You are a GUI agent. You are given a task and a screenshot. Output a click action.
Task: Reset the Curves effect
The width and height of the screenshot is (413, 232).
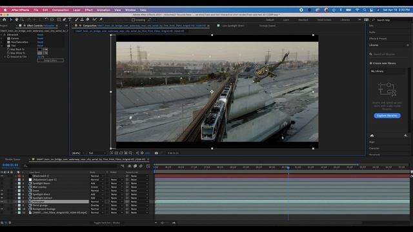[40, 39]
